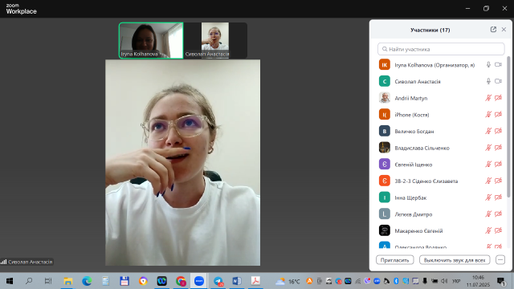This screenshot has width=514, height=289.
Task: Click camera-off icon for Владислава Сільченко
Action: (498, 148)
